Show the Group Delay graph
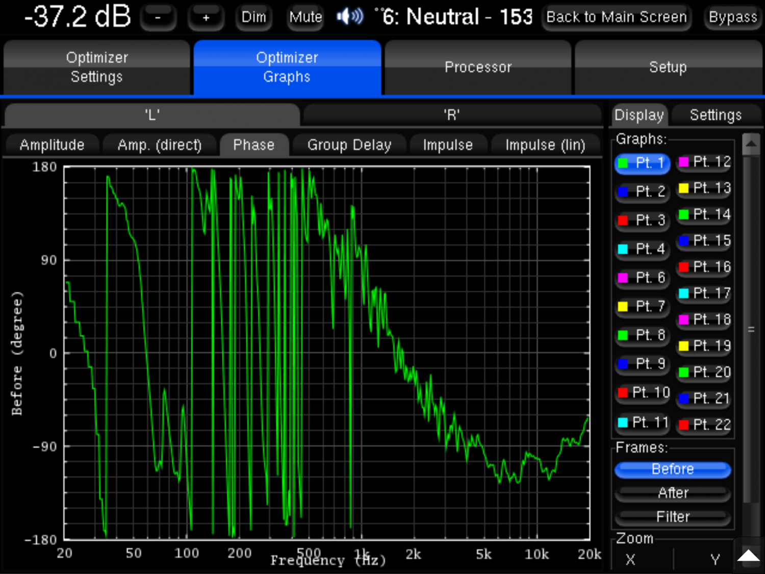 (x=349, y=145)
